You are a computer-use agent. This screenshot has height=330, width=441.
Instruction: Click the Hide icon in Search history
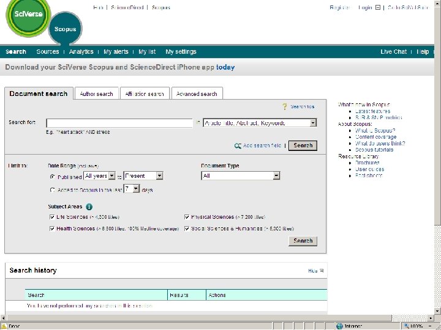click(322, 271)
